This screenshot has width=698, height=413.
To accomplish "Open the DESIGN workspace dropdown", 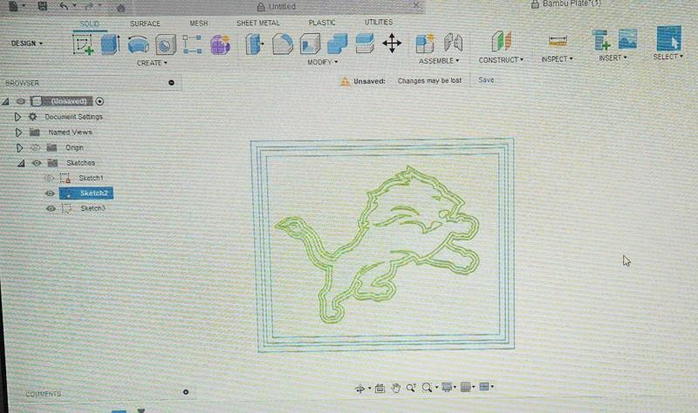I will [x=27, y=44].
